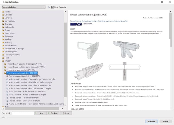Viewport: 174px width, 125px height.
Task: Click the Ply splice example document icon
Action: click(x=7, y=98)
